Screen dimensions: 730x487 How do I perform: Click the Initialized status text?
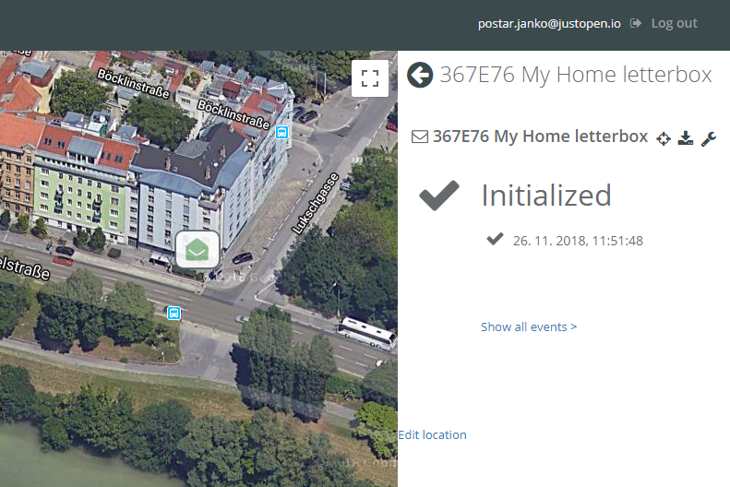pos(546,196)
